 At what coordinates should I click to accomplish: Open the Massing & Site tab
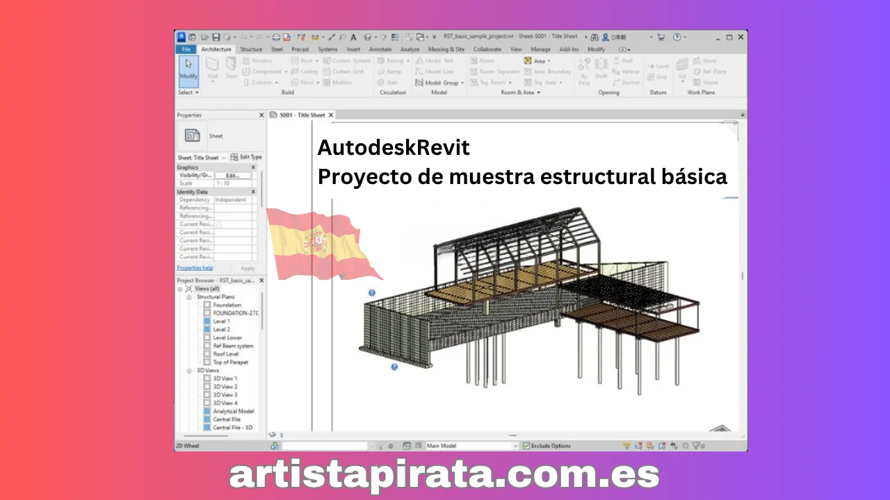point(446,49)
